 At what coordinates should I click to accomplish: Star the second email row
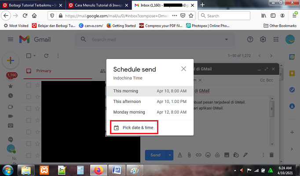click(x=37, y=97)
